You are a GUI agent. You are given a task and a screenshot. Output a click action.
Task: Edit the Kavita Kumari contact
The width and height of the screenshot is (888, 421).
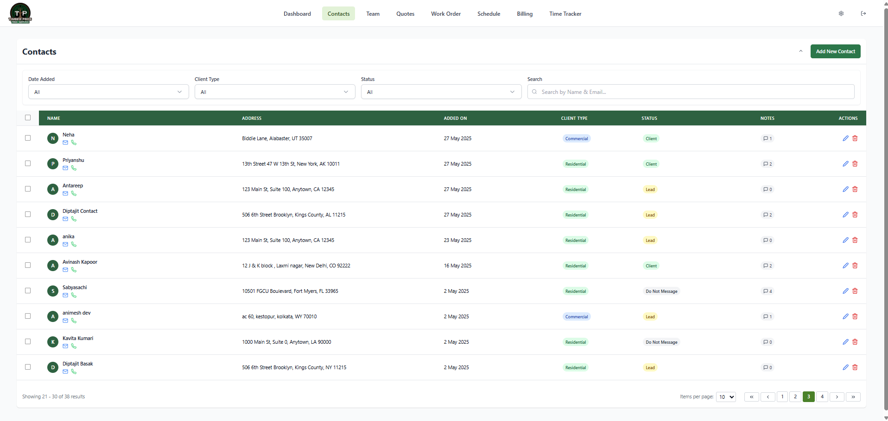coord(845,342)
